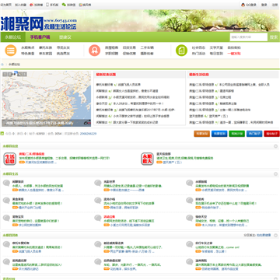Click the speech bubble icon beside 永顺新闻
Viewport: 280px width, 280px height.
pos(190,184)
